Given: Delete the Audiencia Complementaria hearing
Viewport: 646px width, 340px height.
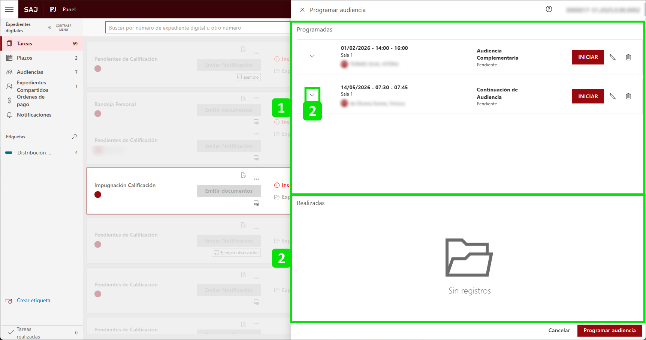Looking at the screenshot, I should click(628, 57).
